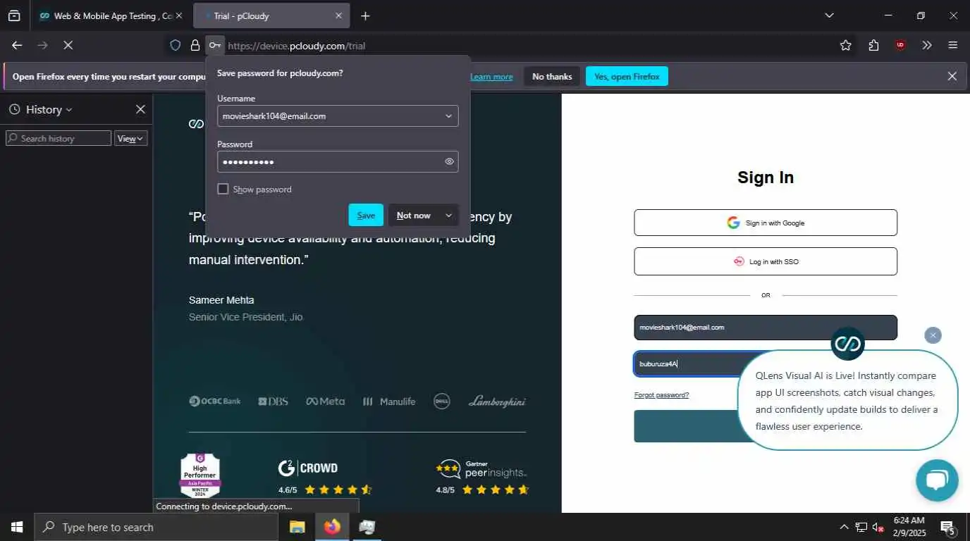
Task: Choose Not now for saving password
Action: point(414,215)
